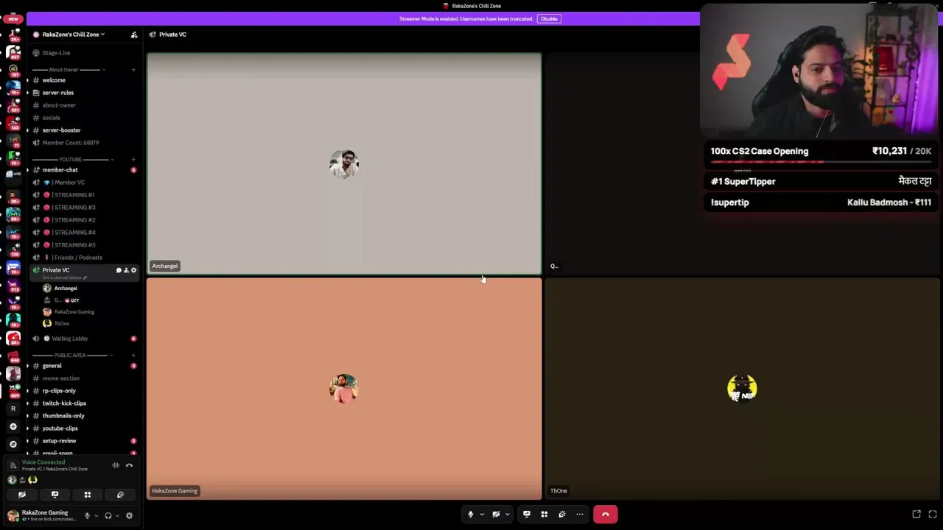Open the member-chat channel
The width and height of the screenshot is (943, 530).
coord(60,170)
